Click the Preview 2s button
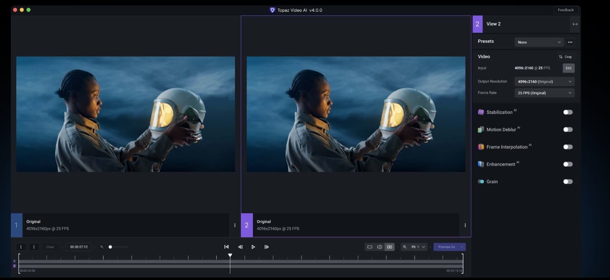This screenshot has height=280, width=610. [446, 247]
